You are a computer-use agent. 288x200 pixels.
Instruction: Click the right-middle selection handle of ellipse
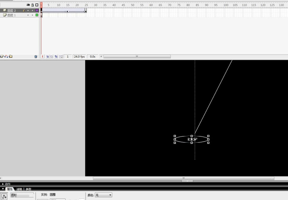click(x=208, y=139)
